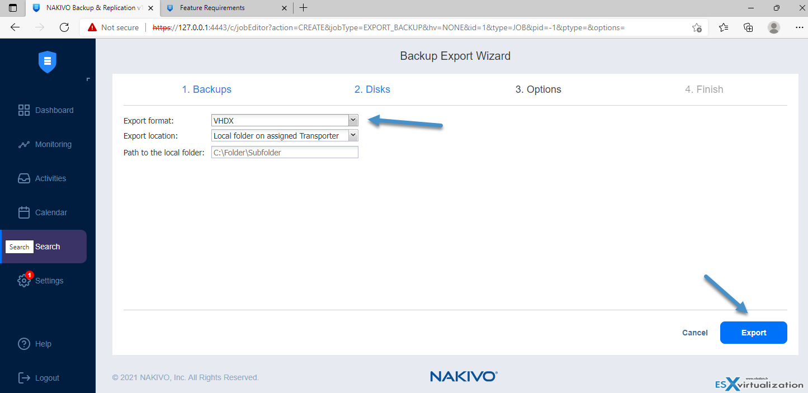This screenshot has width=808, height=393.
Task: Open the Calendar view in the sidebar
Action: tap(42, 212)
